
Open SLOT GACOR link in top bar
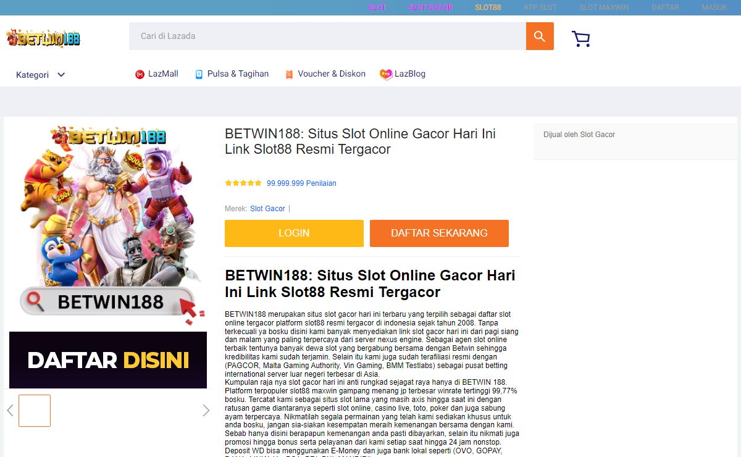(x=431, y=7)
